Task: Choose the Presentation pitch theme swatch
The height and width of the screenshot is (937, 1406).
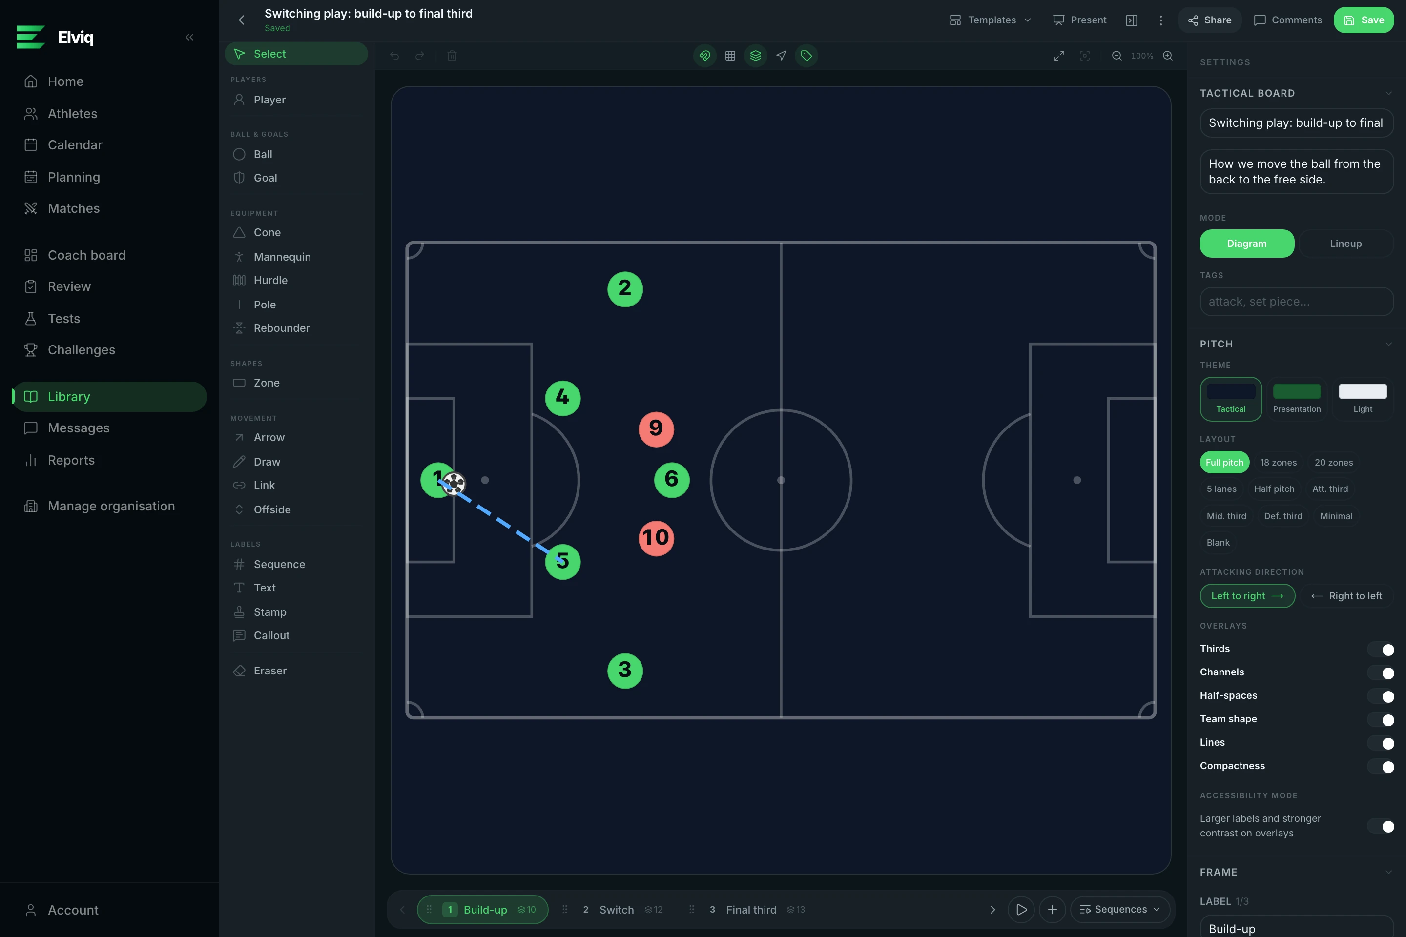Action: [1297, 399]
